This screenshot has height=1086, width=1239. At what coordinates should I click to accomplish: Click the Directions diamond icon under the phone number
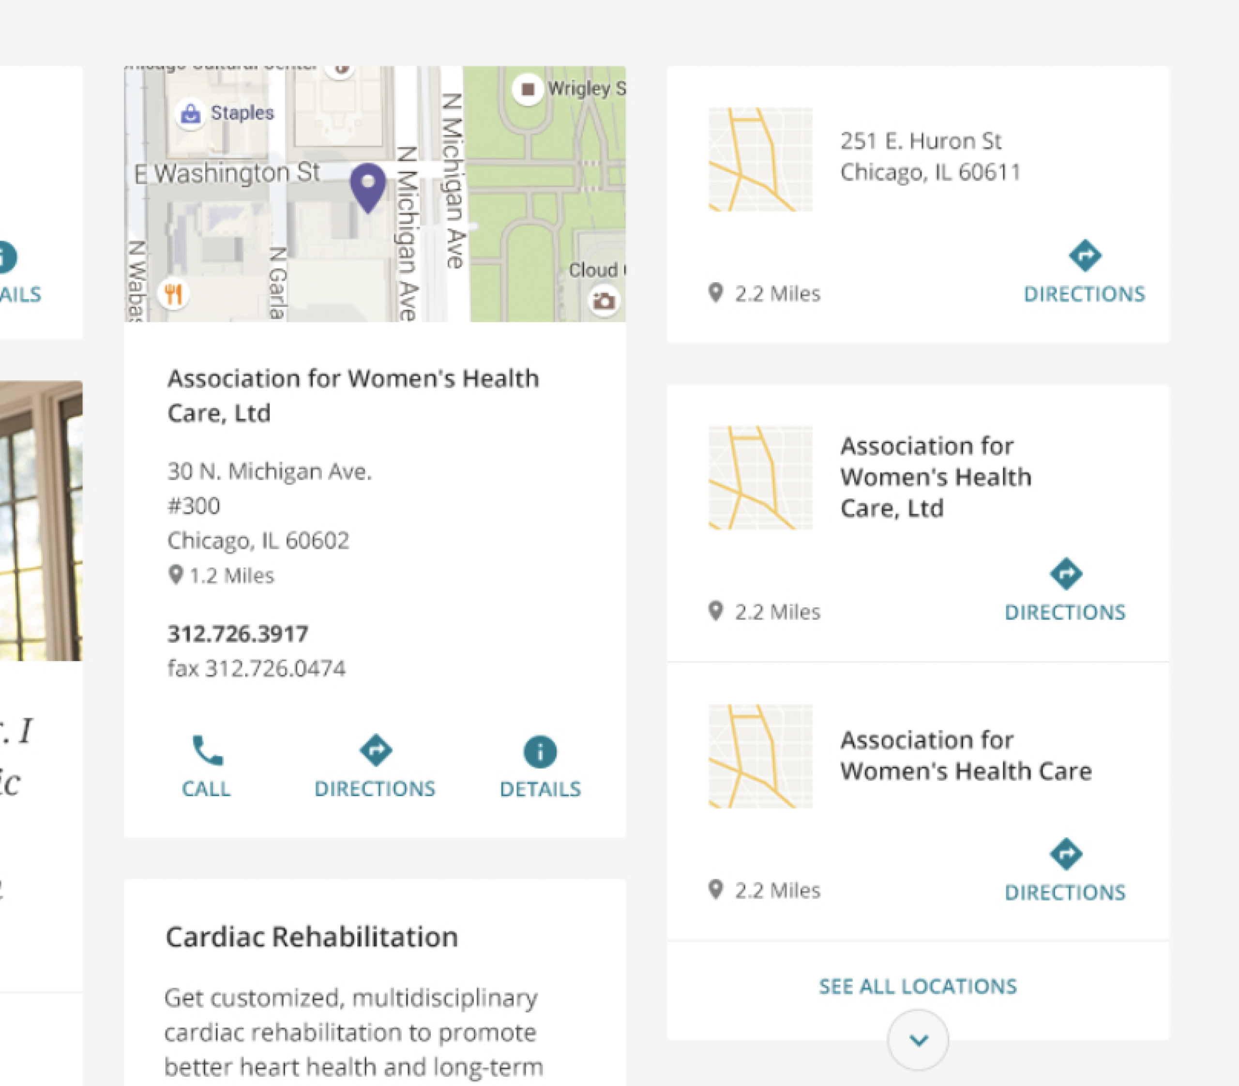tap(376, 751)
